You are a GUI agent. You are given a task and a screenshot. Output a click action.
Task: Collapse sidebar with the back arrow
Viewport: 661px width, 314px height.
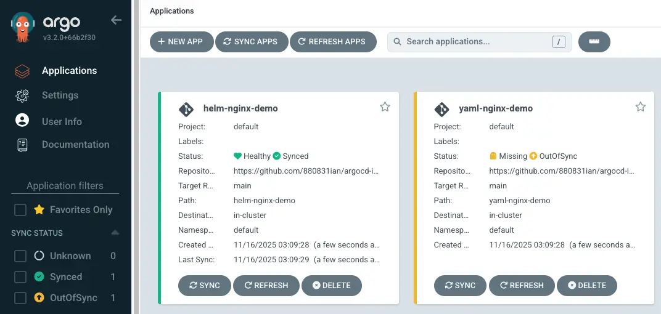[x=116, y=20]
